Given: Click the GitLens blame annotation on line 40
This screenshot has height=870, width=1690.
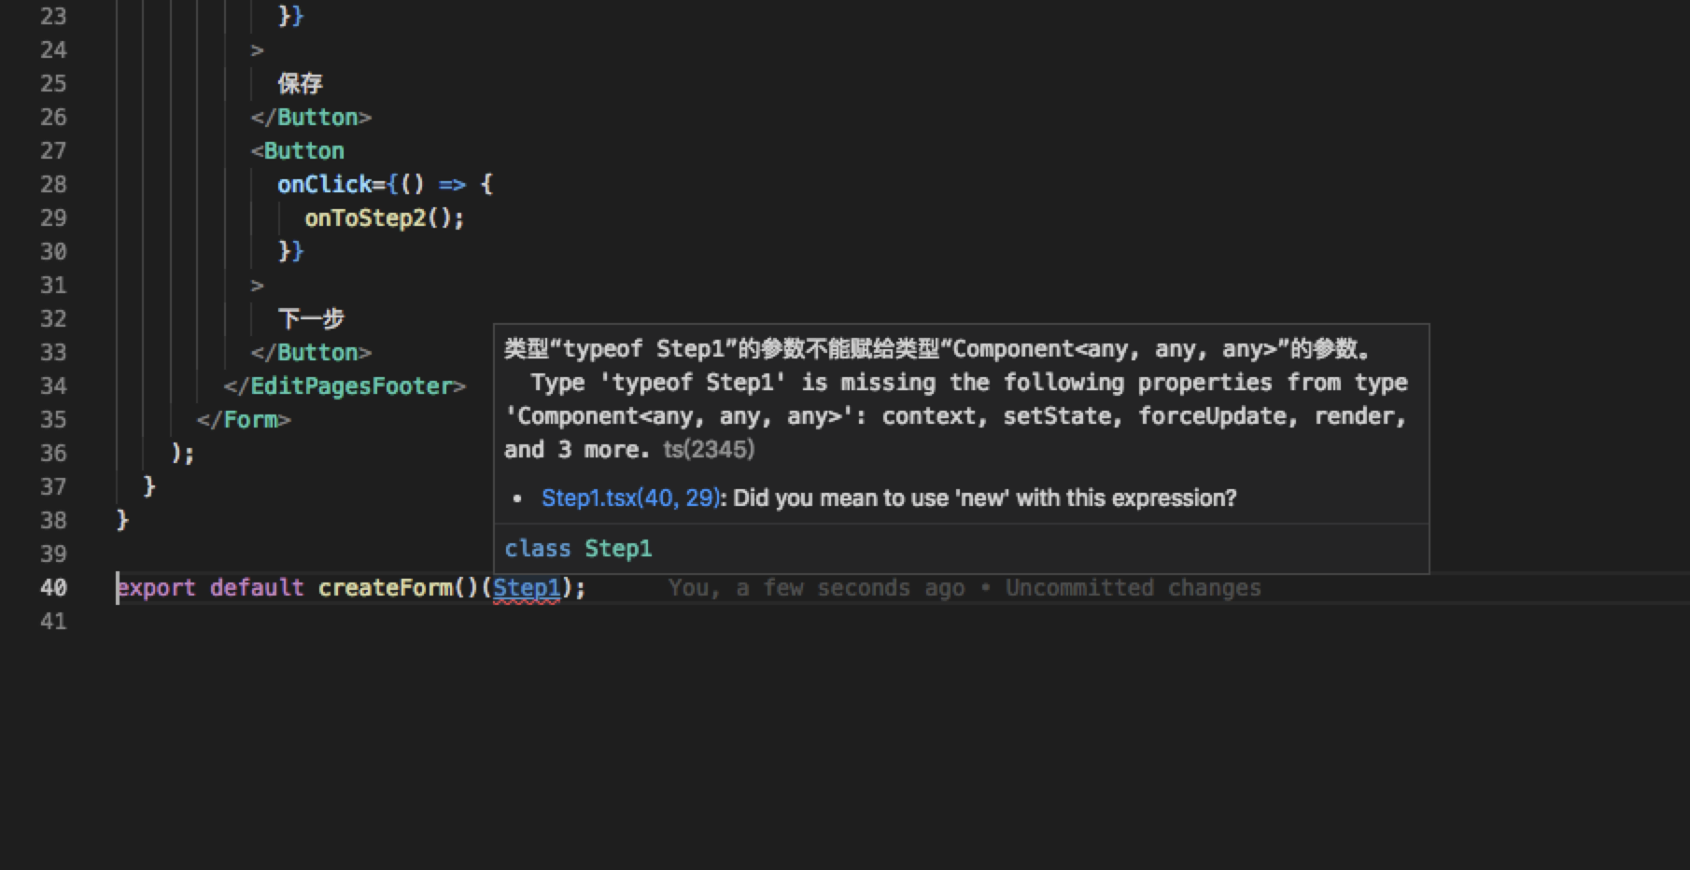Looking at the screenshot, I should click(x=962, y=587).
